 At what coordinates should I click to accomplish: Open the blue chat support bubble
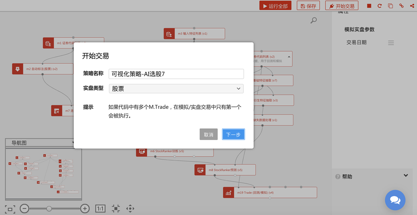[x=395, y=200]
